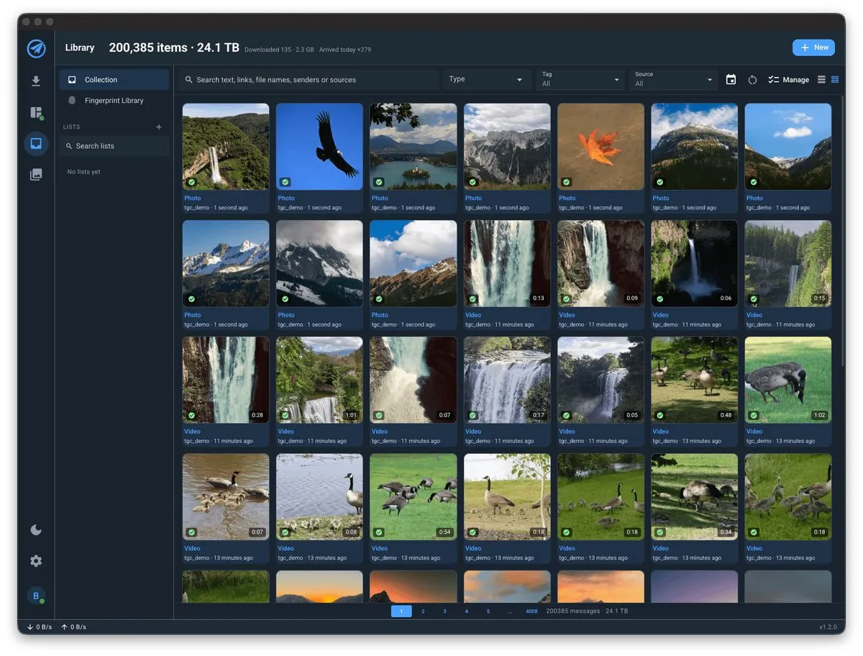This screenshot has width=863, height=656.
Task: Open the Type dropdown filter
Action: [x=487, y=80]
